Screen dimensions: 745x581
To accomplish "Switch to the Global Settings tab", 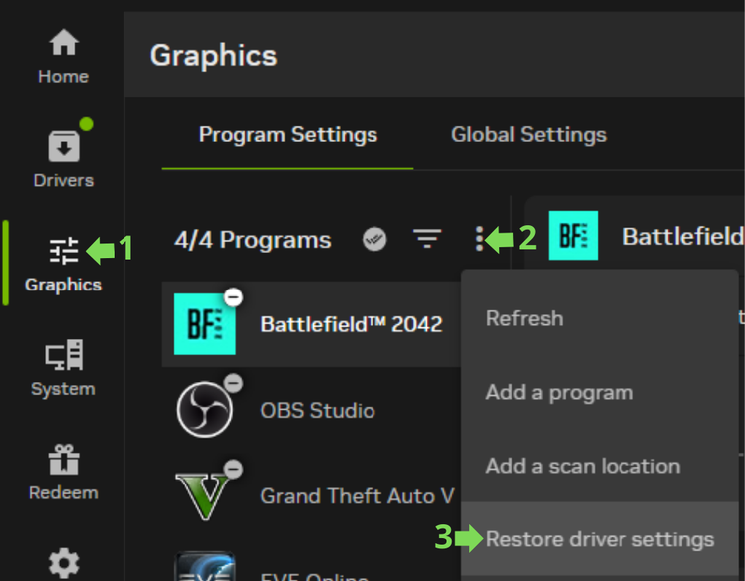I will 529,135.
